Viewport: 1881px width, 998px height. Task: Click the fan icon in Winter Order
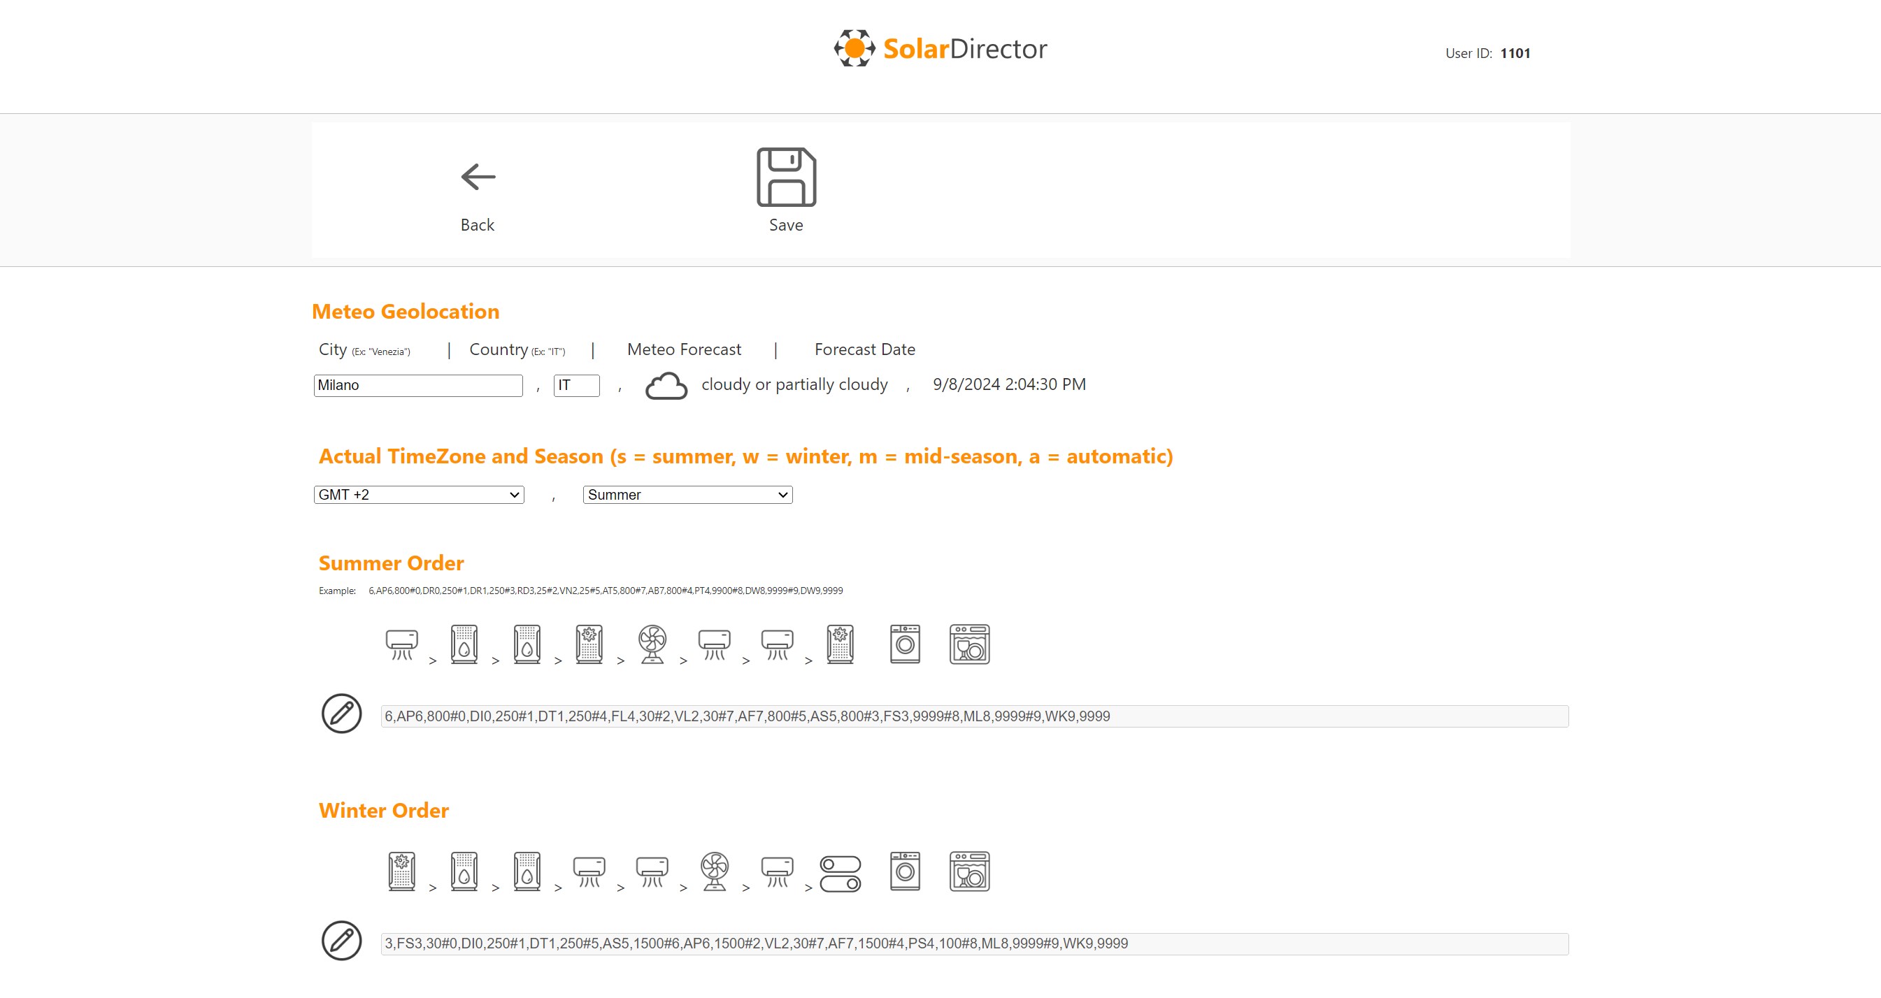[714, 871]
